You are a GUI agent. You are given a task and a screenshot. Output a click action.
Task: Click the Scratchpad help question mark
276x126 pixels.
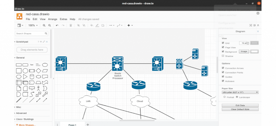point(38,42)
